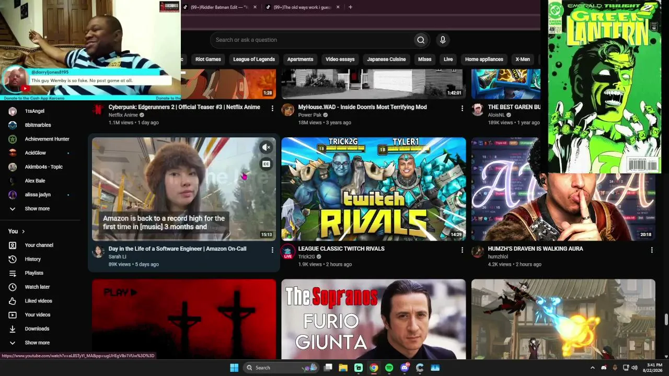Open options menu for Humzh's Draven video

coord(652,250)
